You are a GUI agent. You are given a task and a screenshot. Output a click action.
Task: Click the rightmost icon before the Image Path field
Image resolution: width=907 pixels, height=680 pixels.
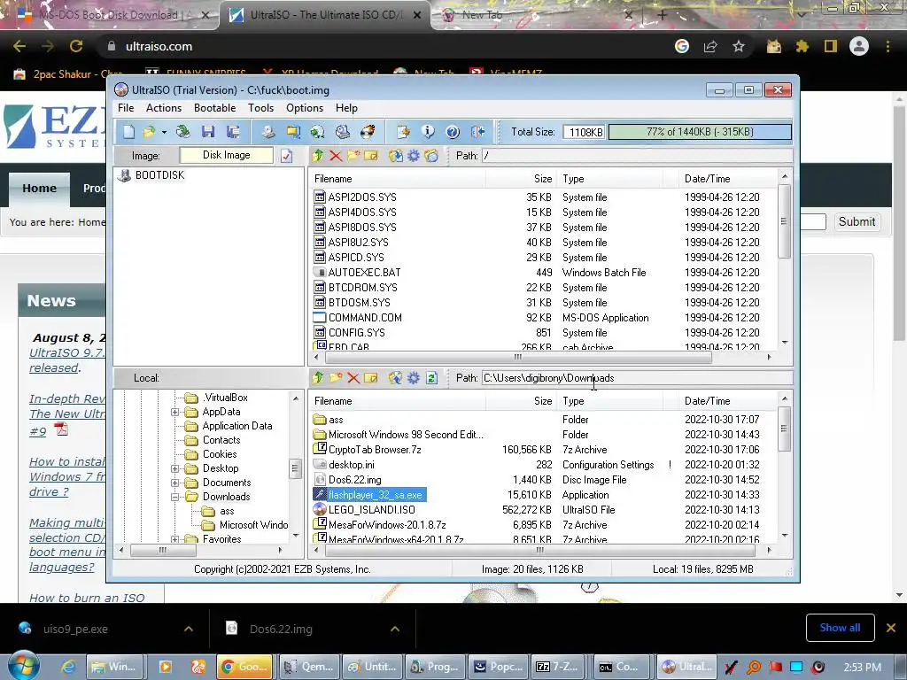(431, 156)
